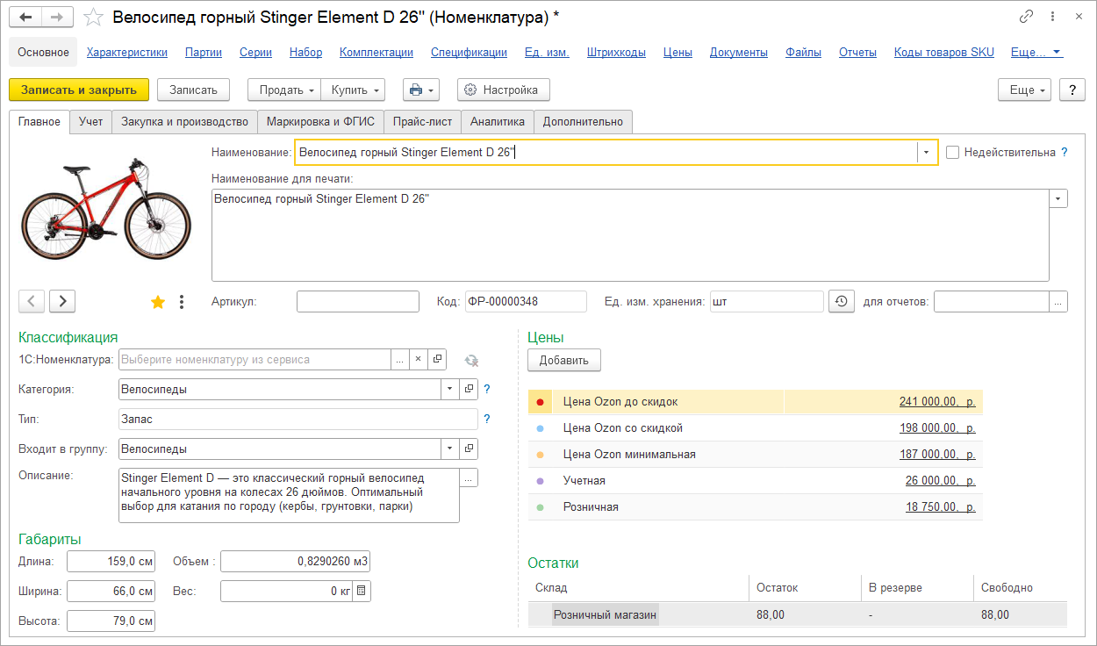The height and width of the screenshot is (646, 1097).
Task: Toggle the Недействительна checkbox
Action: point(953,152)
